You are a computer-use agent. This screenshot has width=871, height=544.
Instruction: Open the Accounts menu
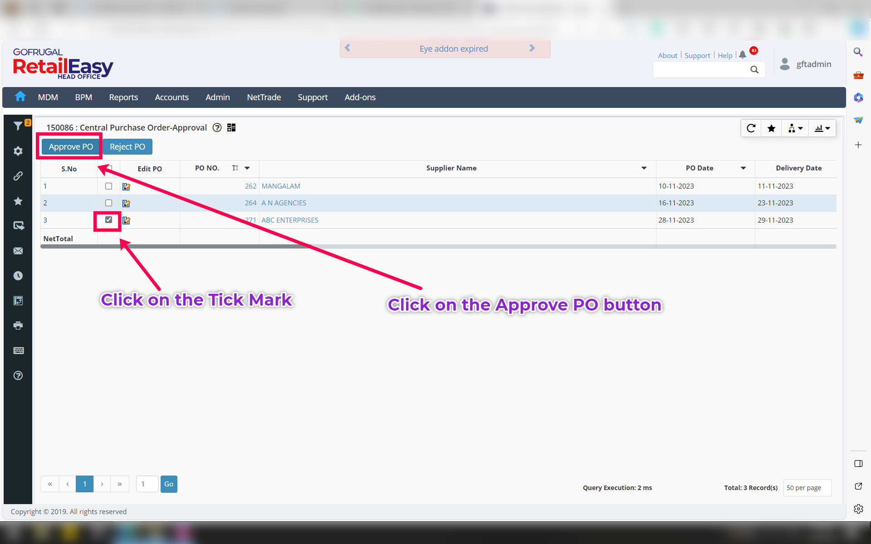[x=171, y=97]
